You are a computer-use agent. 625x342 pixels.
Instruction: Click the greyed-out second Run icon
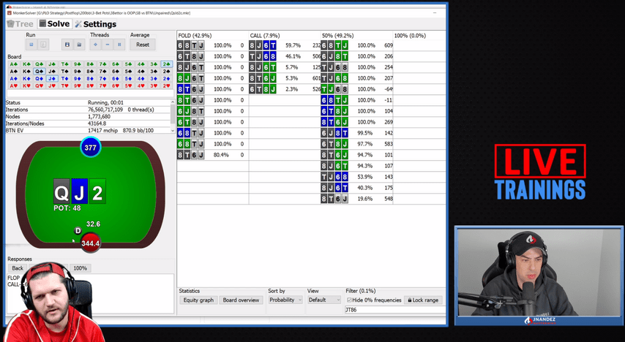43,45
